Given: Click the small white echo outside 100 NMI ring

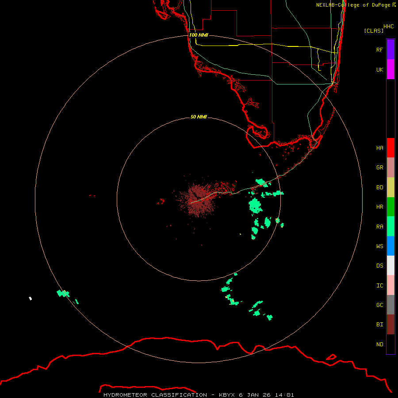Looking at the screenshot, I should tap(30, 298).
